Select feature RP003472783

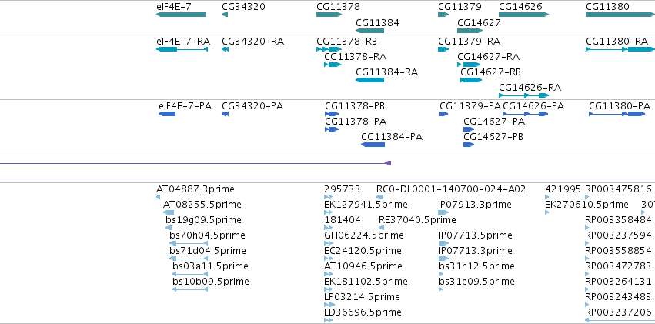(x=587, y=274)
